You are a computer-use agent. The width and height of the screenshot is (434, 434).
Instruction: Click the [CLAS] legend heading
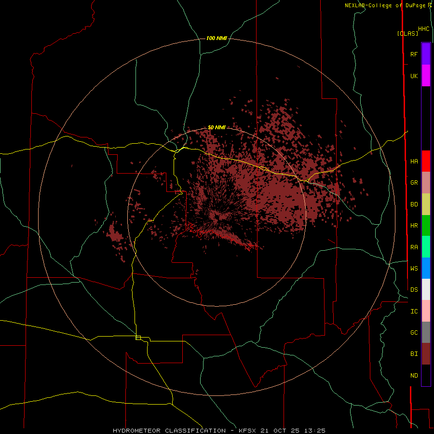[407, 33]
